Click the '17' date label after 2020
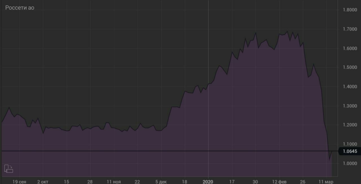The image size is (361, 184). 232,182
